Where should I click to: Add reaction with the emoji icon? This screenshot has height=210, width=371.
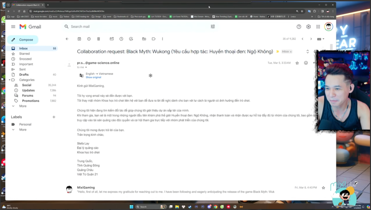tap(306, 63)
